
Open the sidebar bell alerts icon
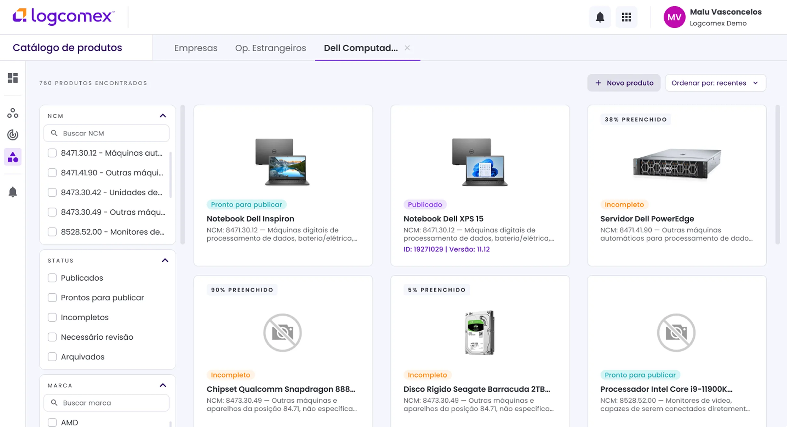point(12,192)
